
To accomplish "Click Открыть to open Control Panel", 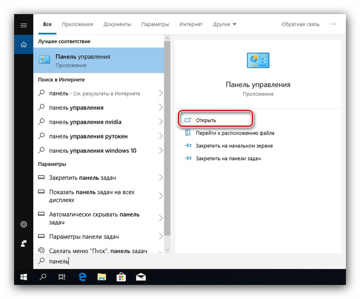I will coord(206,120).
